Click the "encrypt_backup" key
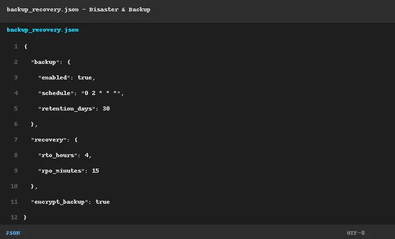Screen dimensions: 395x239 [59, 202]
